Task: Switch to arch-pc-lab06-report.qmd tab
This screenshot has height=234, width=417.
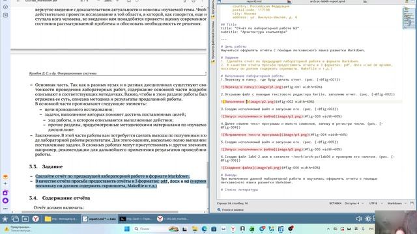Action: point(328,1)
